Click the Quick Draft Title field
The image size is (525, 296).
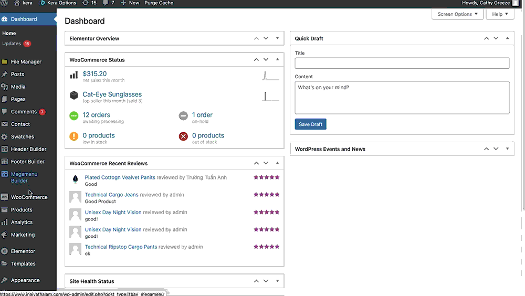click(402, 64)
